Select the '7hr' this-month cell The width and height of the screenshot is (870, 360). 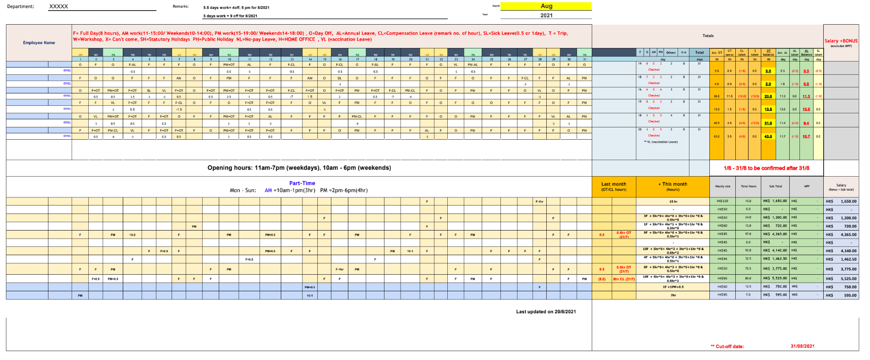tap(673, 295)
